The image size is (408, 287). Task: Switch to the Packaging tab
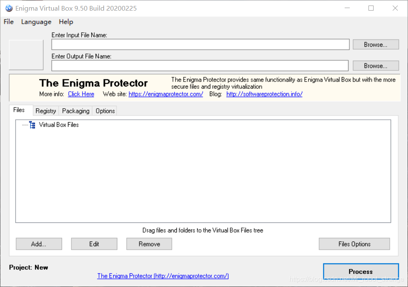(76, 111)
